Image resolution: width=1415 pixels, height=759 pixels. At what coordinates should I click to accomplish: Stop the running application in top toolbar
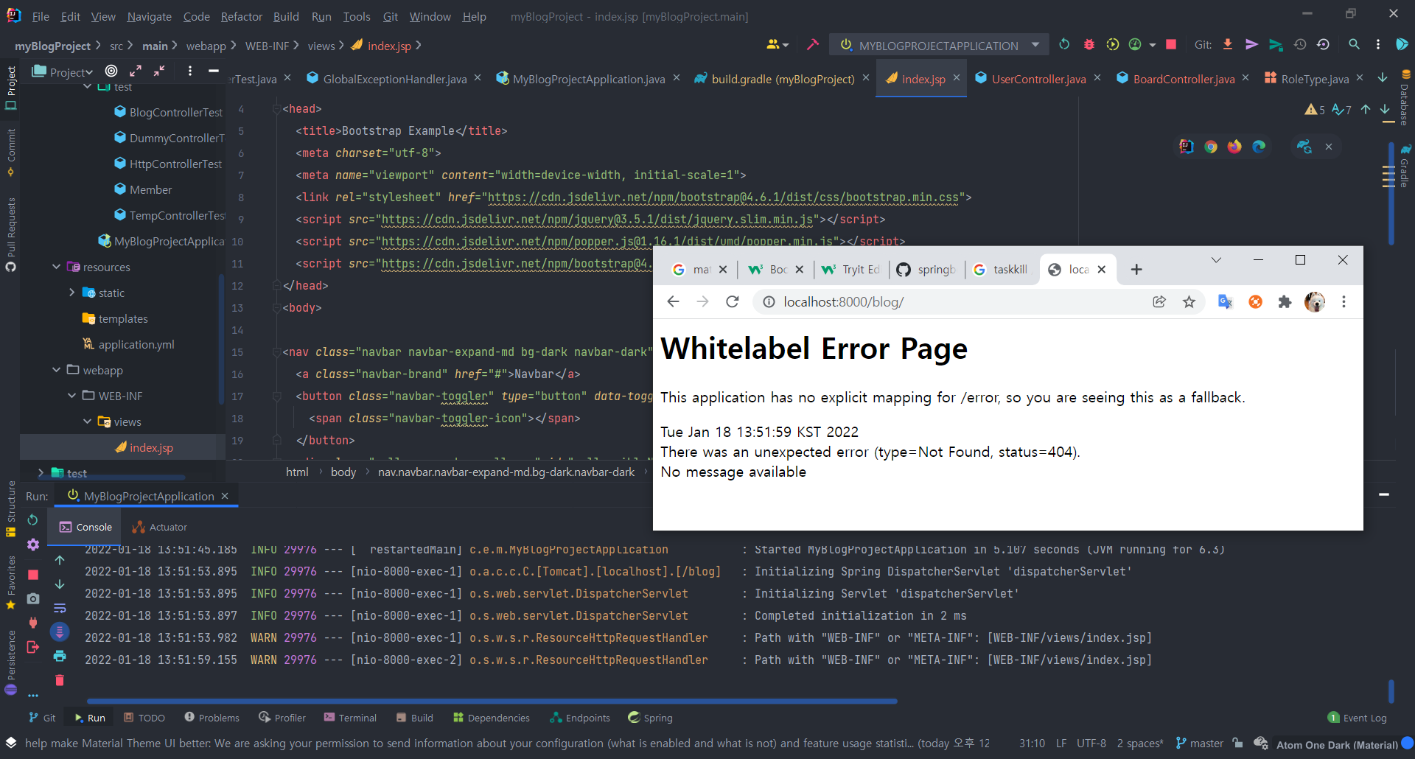1171,45
